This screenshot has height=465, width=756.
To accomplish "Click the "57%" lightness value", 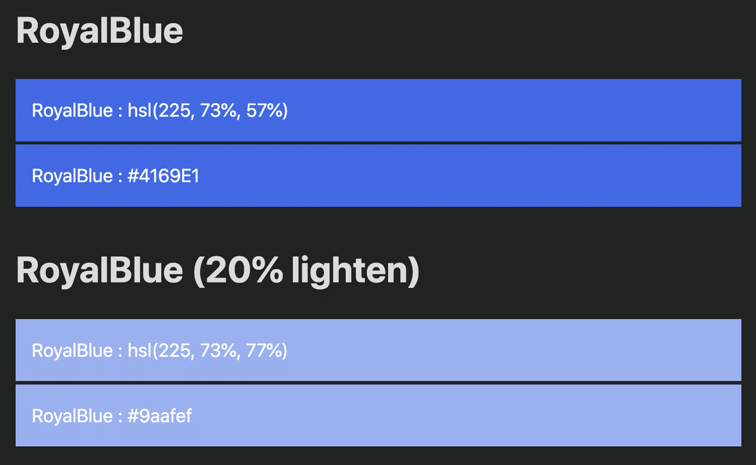I will [266, 111].
